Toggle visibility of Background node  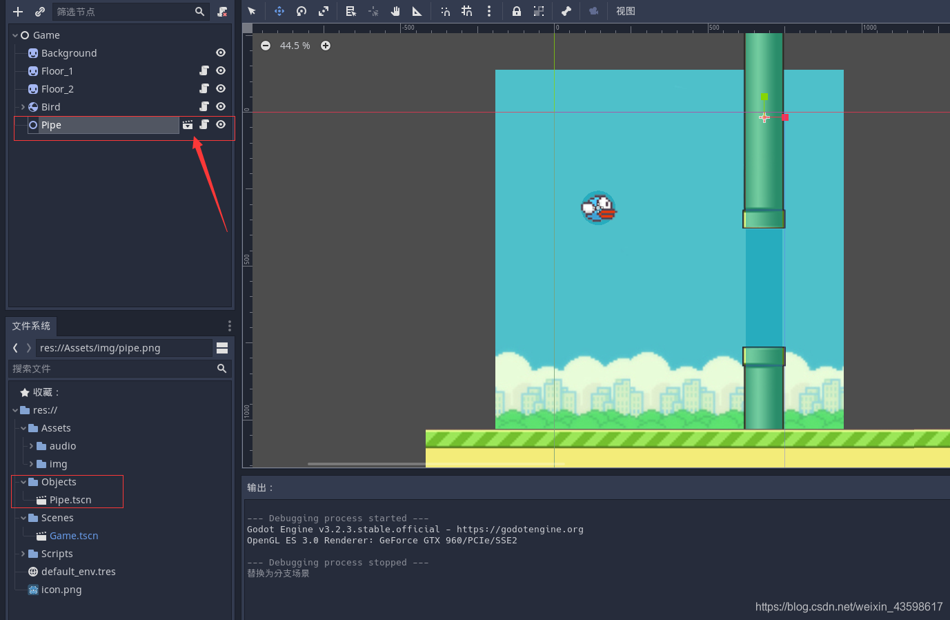coord(221,52)
